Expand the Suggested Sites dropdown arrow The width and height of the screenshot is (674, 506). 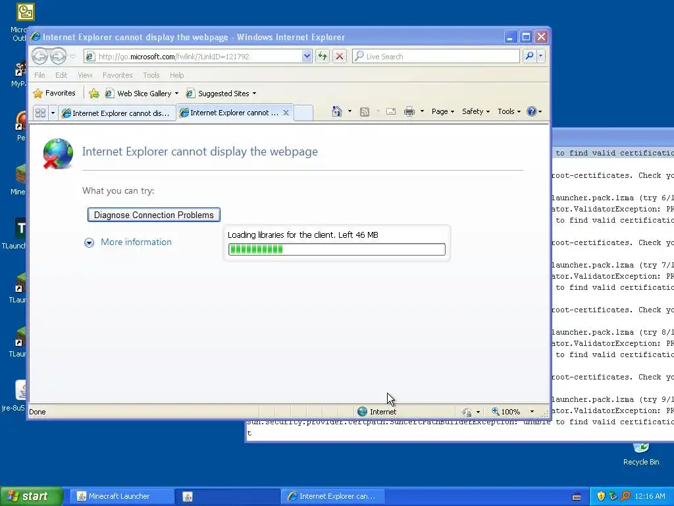click(255, 94)
